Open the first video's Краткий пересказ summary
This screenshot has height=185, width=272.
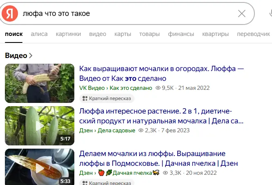[107, 98]
